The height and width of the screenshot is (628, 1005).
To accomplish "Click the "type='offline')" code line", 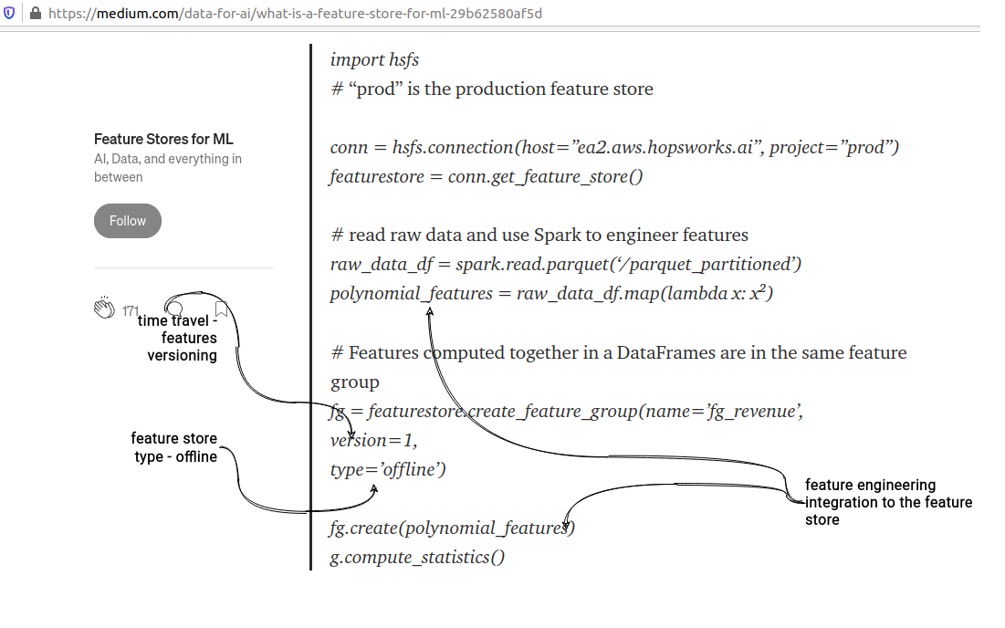I will tap(388, 470).
